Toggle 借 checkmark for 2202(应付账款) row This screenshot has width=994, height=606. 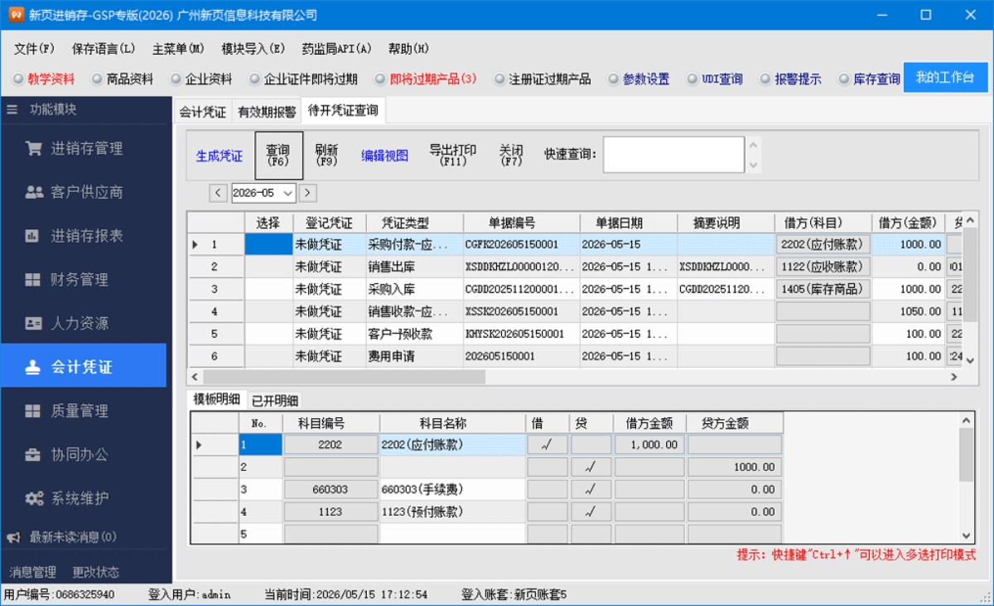pyautogui.click(x=548, y=445)
